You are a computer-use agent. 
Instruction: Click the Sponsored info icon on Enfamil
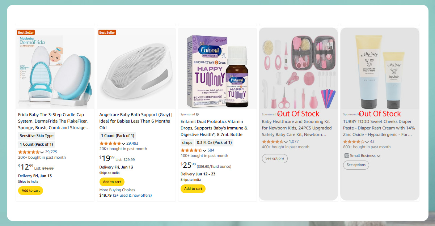click(x=197, y=114)
